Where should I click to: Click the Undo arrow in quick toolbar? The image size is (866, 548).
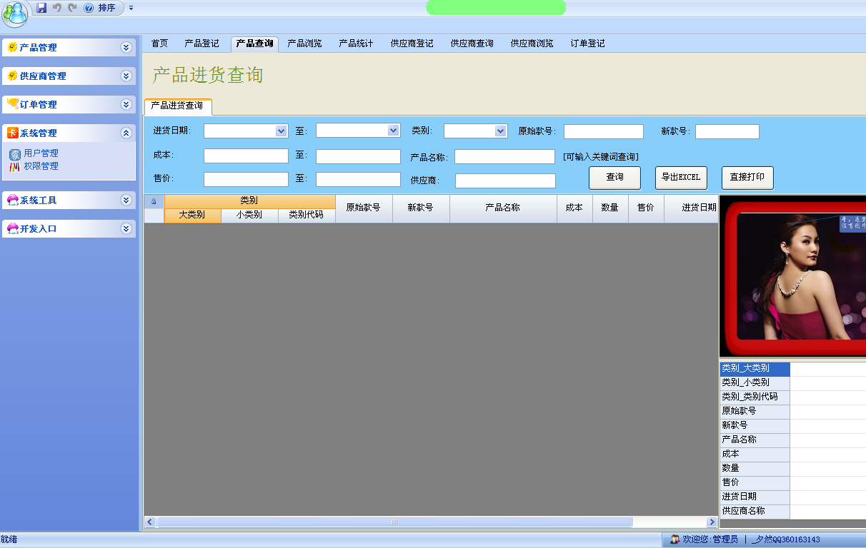pyautogui.click(x=57, y=8)
